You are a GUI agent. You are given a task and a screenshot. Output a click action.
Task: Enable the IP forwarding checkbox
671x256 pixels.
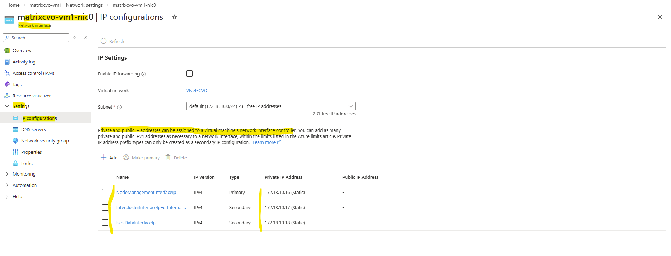[189, 73]
